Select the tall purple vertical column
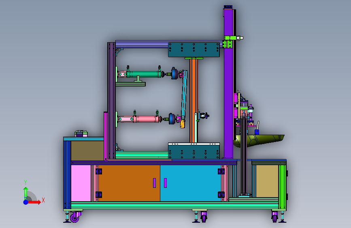The width and height of the screenshot is (351, 228). click(x=229, y=83)
